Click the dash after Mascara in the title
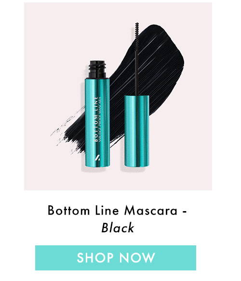 (185, 212)
